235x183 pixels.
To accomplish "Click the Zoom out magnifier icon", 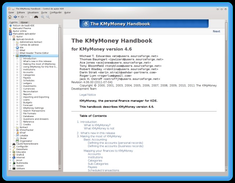I will pyautogui.click(x=48, y=17).
